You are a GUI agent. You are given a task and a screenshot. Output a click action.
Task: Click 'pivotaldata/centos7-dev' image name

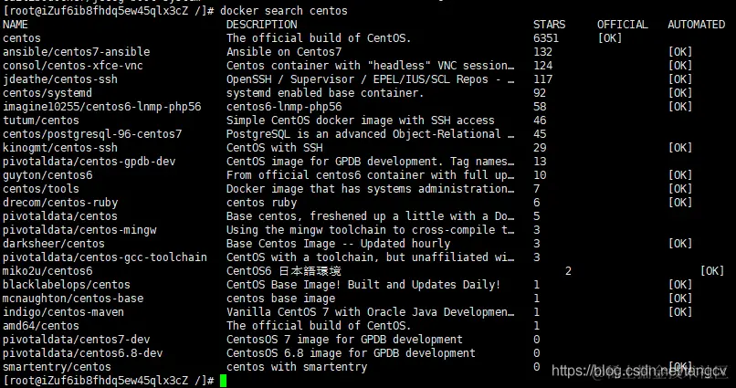pyautogui.click(x=77, y=340)
